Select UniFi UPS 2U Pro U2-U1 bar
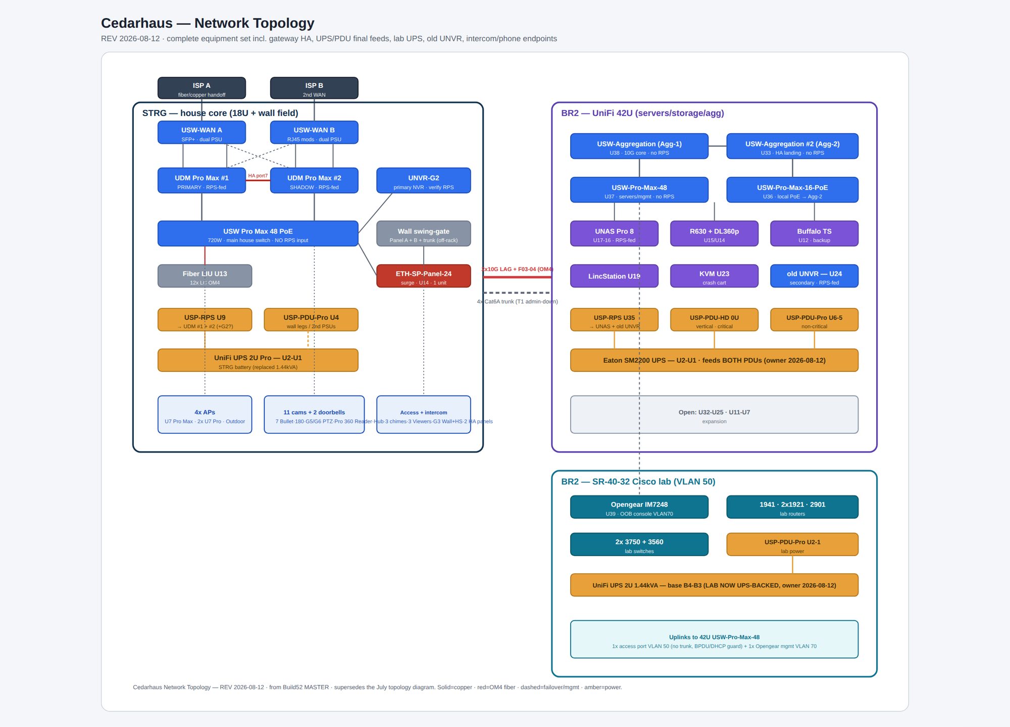The width and height of the screenshot is (1010, 727). point(258,360)
